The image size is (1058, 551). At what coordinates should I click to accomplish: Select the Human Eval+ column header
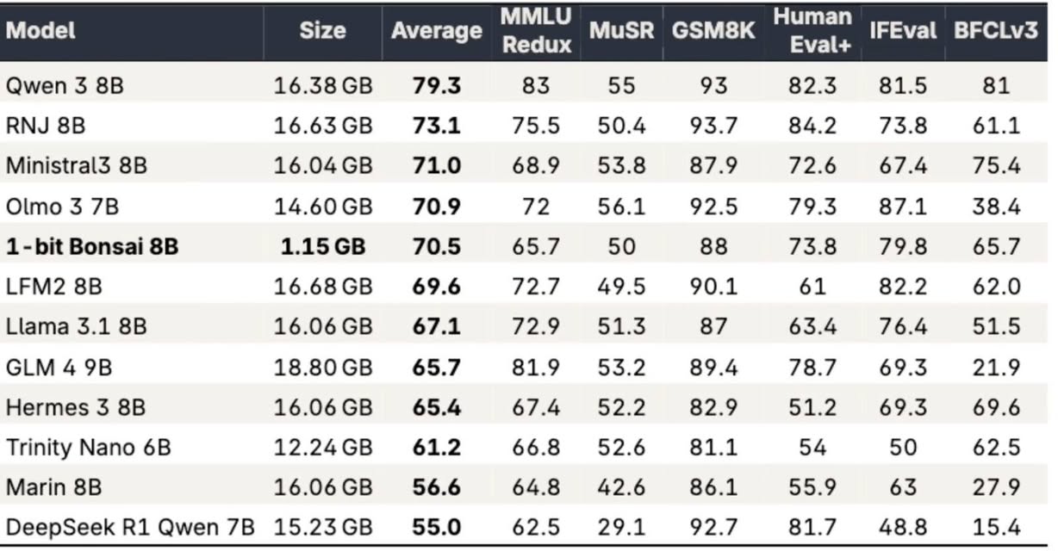[x=812, y=31]
